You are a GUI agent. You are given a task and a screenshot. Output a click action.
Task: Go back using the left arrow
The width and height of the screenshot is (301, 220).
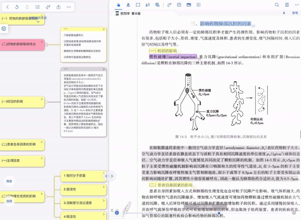(7, 7)
